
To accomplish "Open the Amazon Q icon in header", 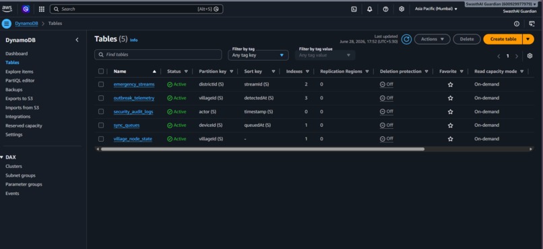I will (x=26, y=9).
